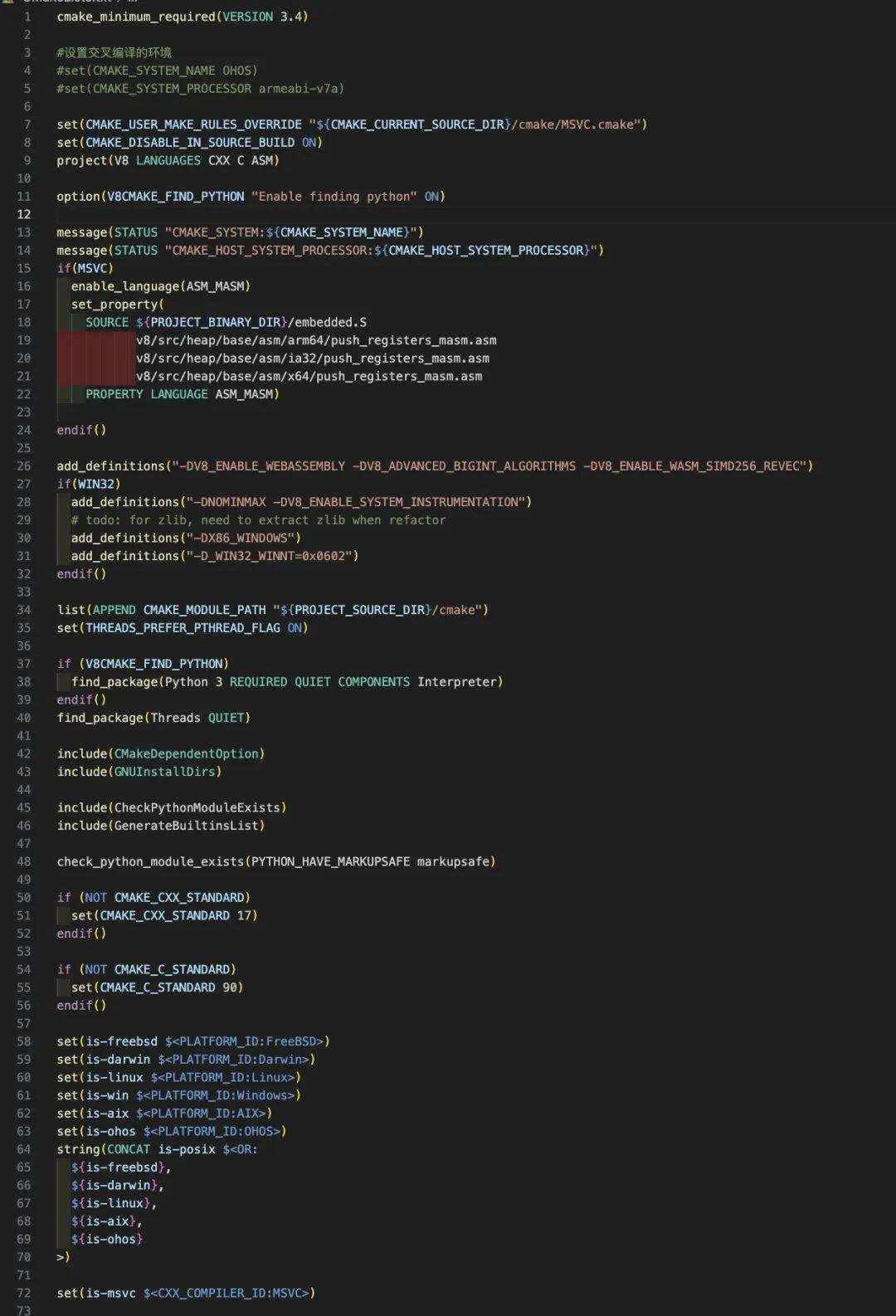The width and height of the screenshot is (896, 1316).
Task: Click the include(CMakeDependentOption) line
Action: point(161,753)
